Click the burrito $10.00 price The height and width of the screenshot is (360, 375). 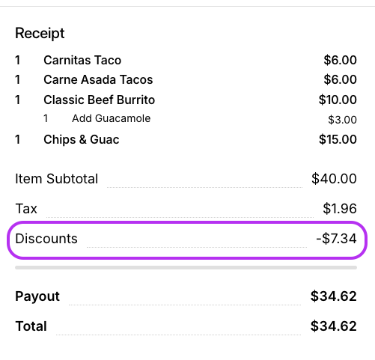pyautogui.click(x=338, y=100)
